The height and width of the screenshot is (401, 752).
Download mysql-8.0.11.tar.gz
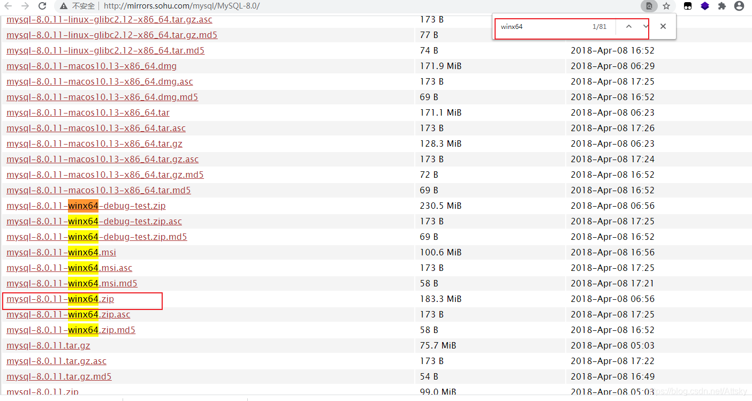48,345
